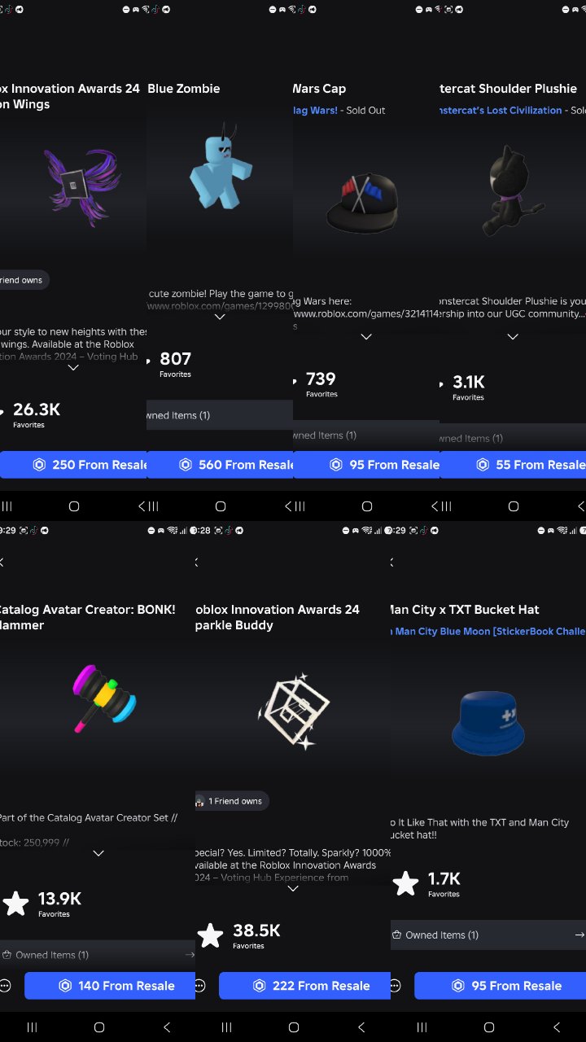Buy the TXT Bucket Hat from resale
This screenshot has width=586, height=1042.
coord(500,986)
